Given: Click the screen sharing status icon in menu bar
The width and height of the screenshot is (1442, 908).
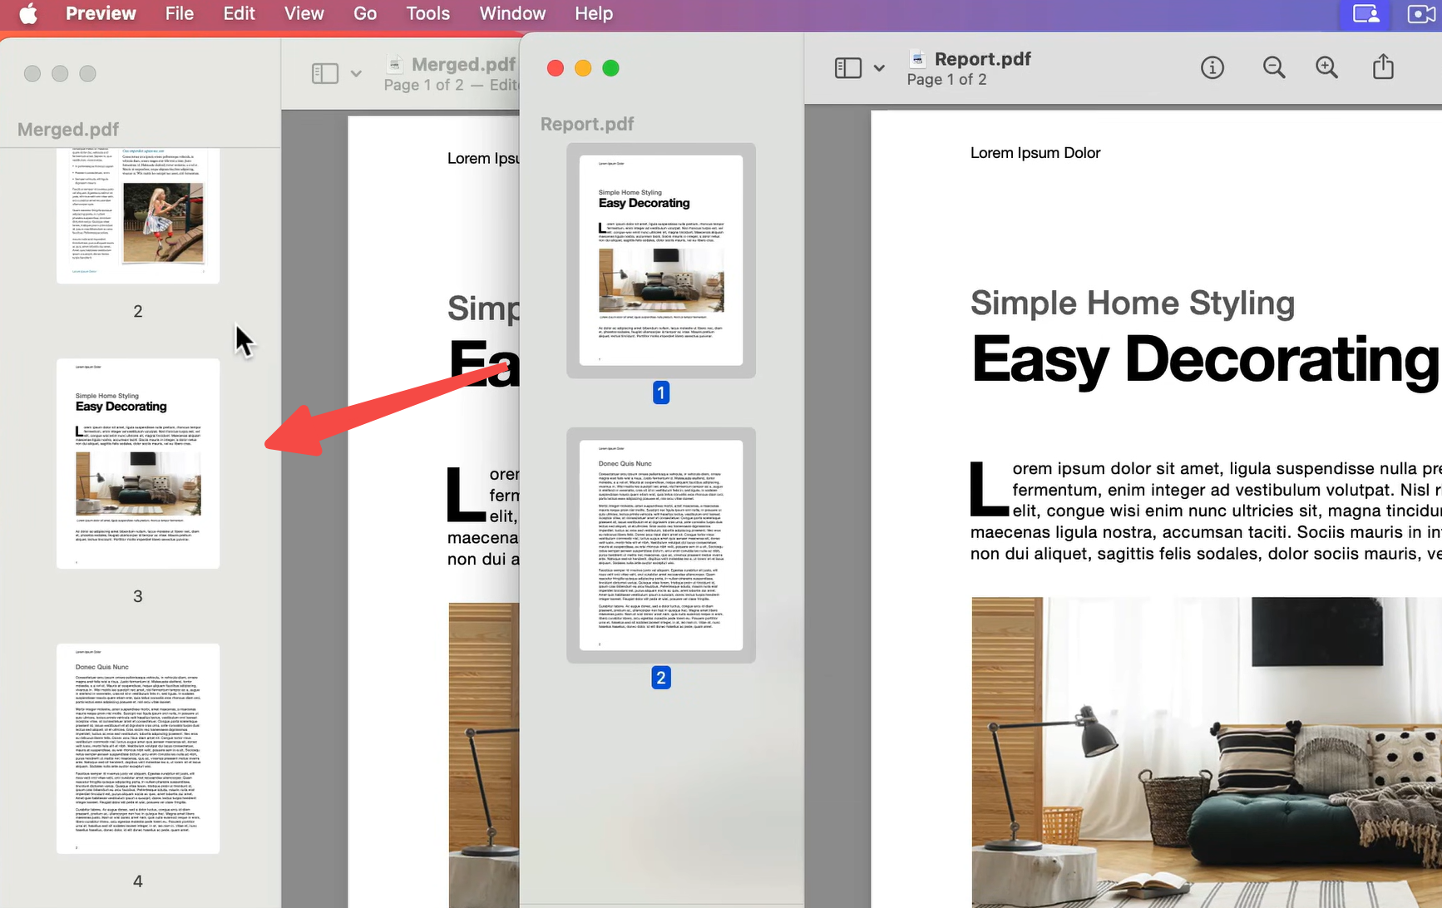Looking at the screenshot, I should [x=1366, y=14].
